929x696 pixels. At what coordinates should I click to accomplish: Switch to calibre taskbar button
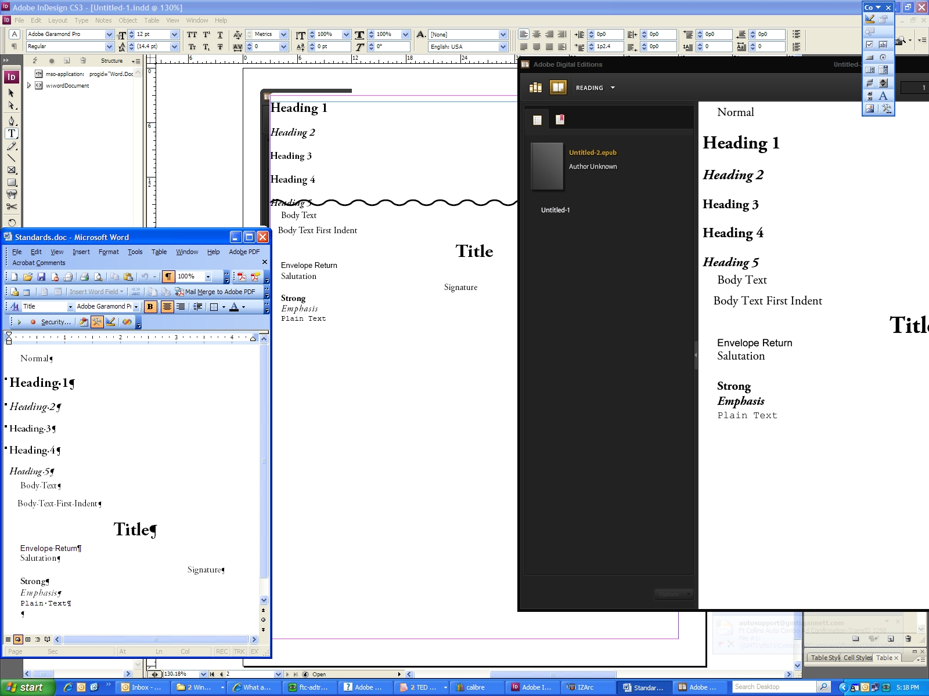point(476,687)
